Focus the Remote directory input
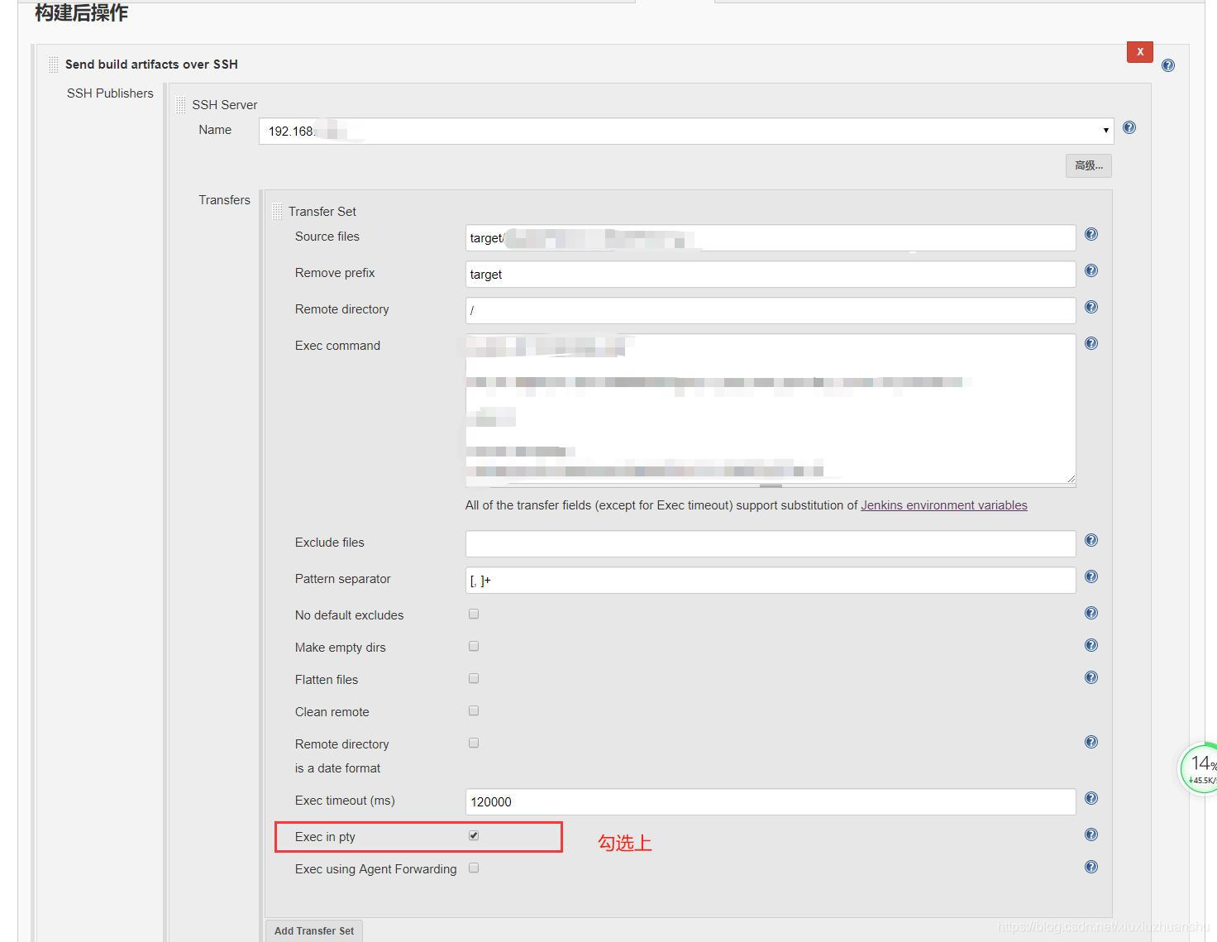The width and height of the screenshot is (1217, 942). (771, 310)
